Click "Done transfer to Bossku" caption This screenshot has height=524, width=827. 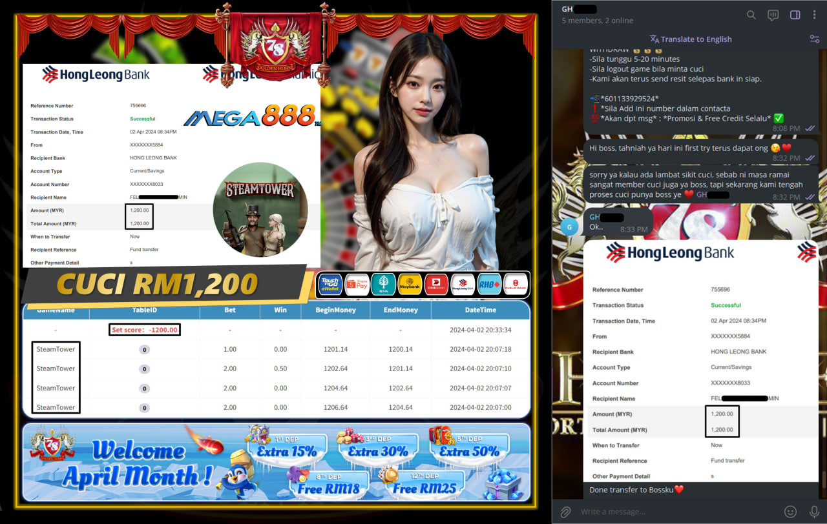(636, 490)
